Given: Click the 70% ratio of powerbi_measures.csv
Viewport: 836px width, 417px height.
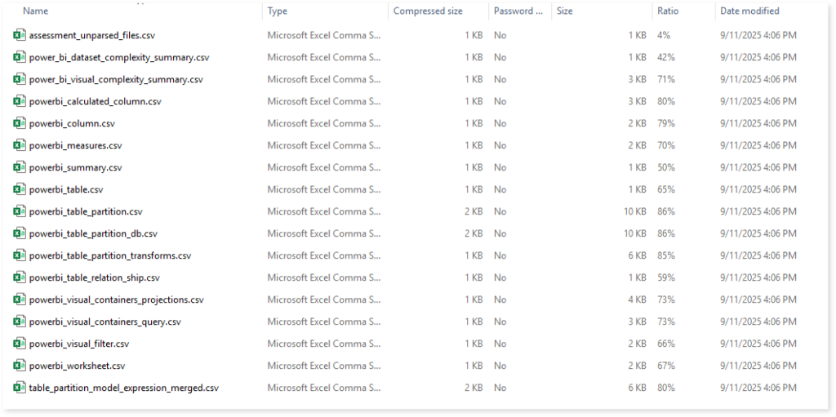Looking at the screenshot, I should (666, 145).
